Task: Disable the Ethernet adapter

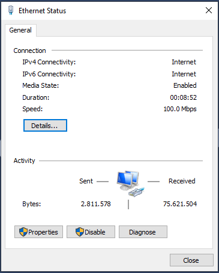Action: 91,232
